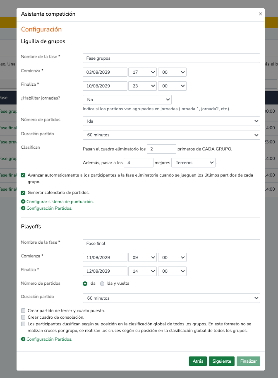Click the plus icon beside Liguilla Configuración Partidos
This screenshot has height=378, width=278.
23,208
